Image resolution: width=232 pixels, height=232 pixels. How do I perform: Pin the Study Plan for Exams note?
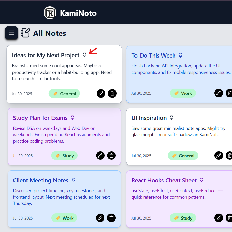click(x=72, y=118)
